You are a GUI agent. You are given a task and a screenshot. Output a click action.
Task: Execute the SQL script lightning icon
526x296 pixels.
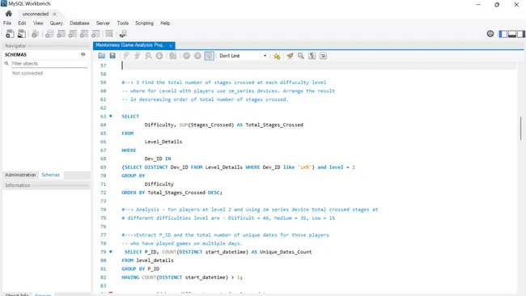[x=126, y=56]
